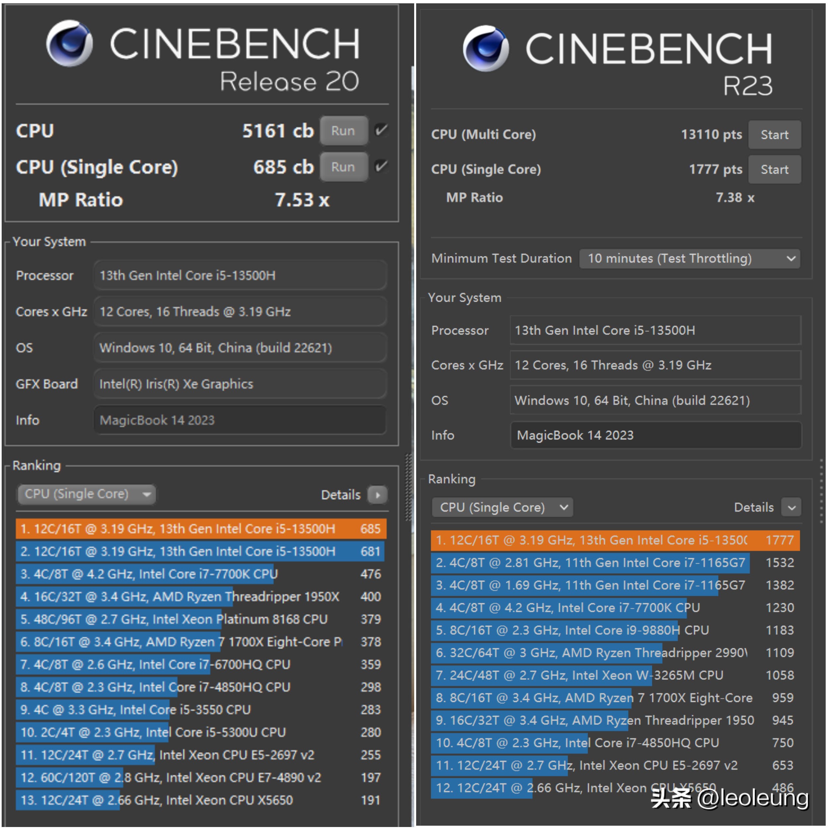The width and height of the screenshot is (829, 829).
Task: Open the R23 ranking CPU type dropdown
Action: (x=502, y=507)
